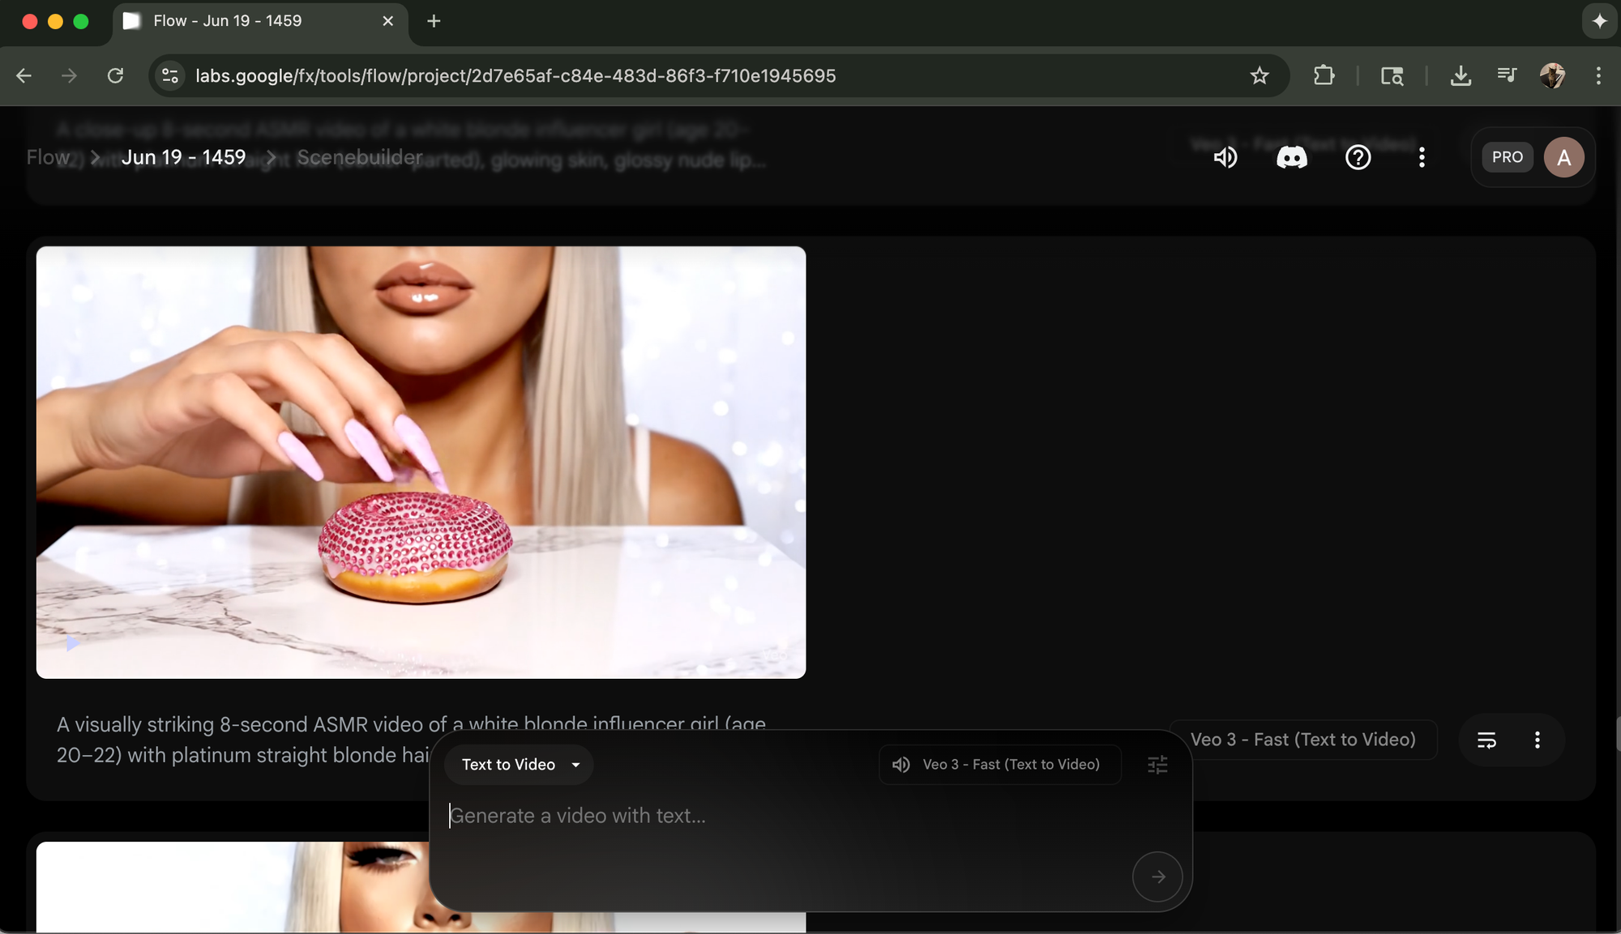Screen dimensions: 1621x934
Task: Open the Text to Video mode dropdown
Action: pyautogui.click(x=520, y=765)
